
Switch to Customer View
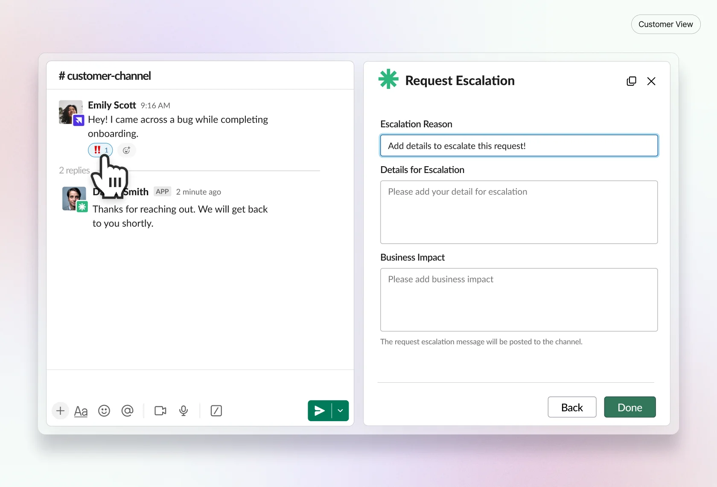pos(665,24)
